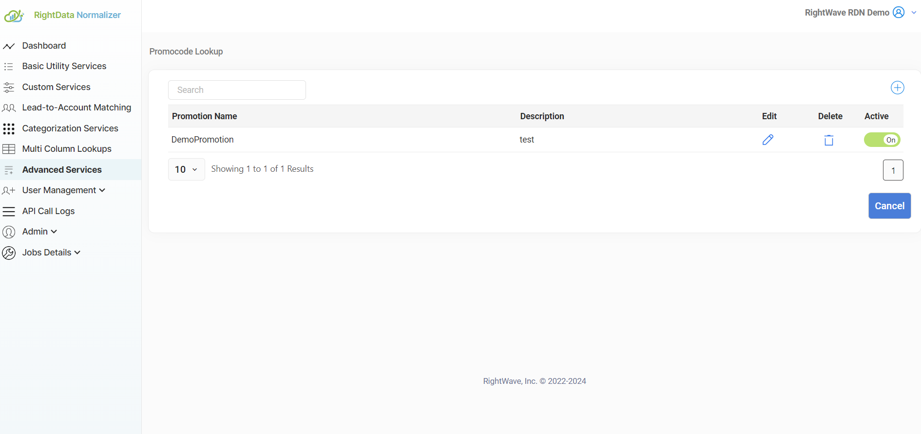921x434 pixels.
Task: Open Basic Utility Services menu item
Action: pos(64,66)
